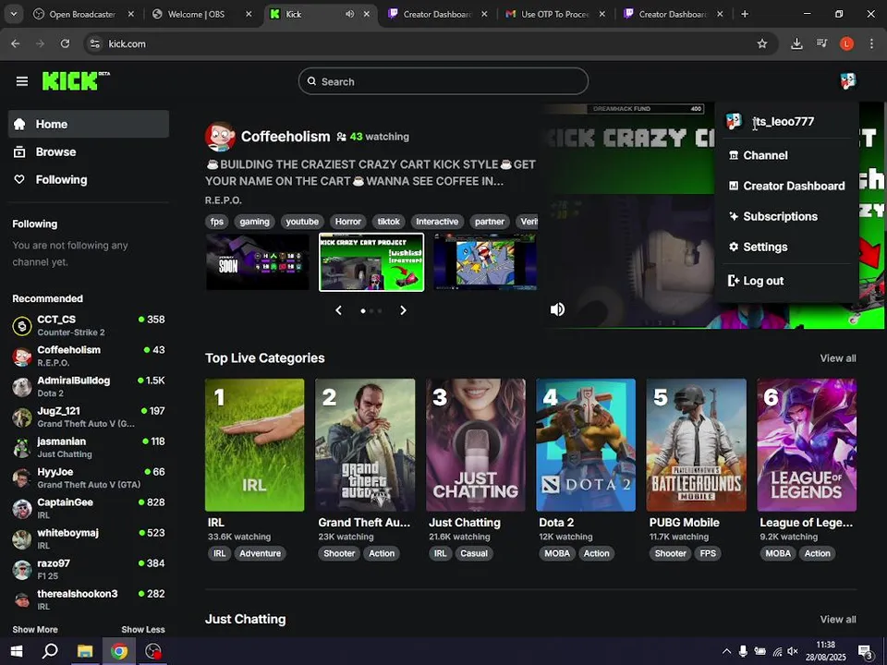Open File Explorer from taskbar
This screenshot has height=665, width=887.
pyautogui.click(x=85, y=651)
